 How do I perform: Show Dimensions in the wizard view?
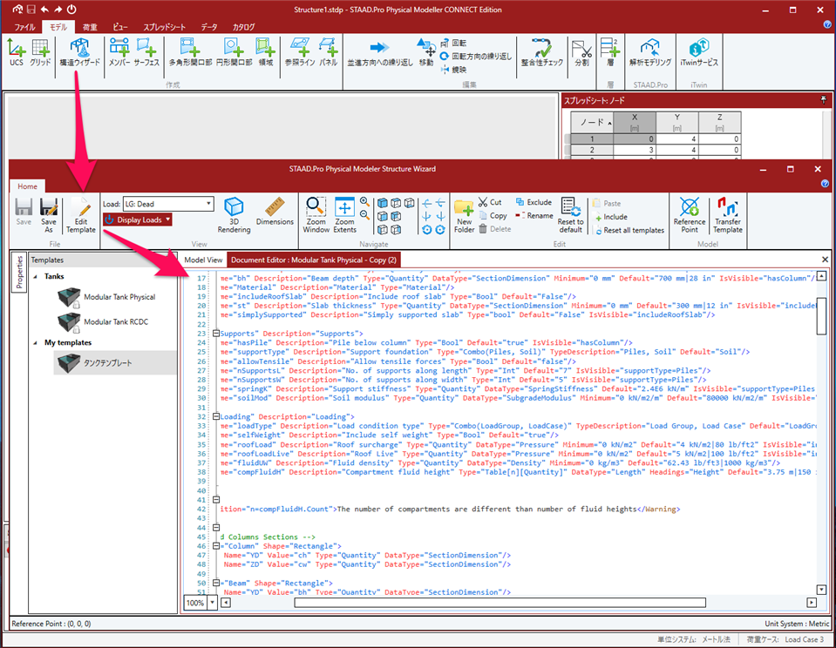275,212
